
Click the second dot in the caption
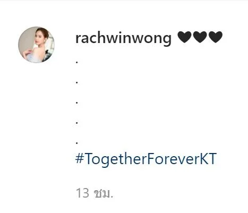coord(77,82)
